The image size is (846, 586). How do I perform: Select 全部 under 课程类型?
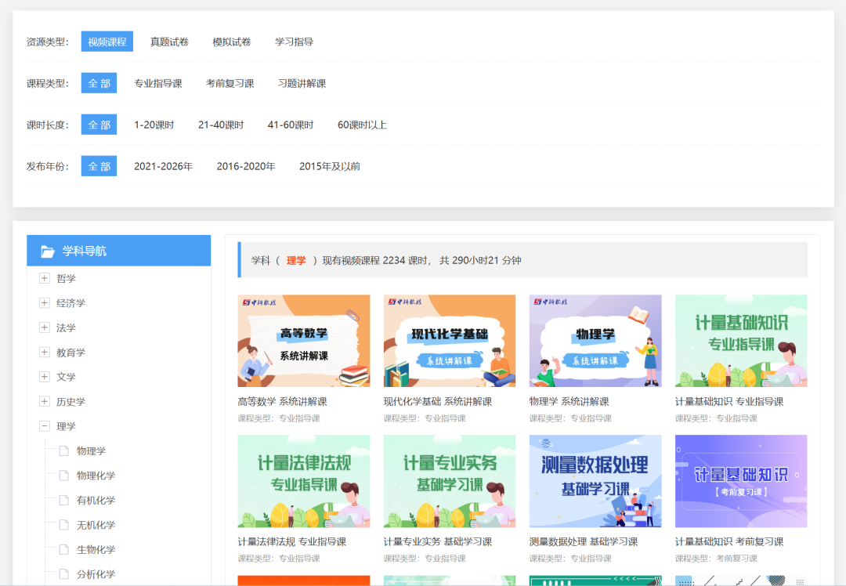(x=99, y=83)
